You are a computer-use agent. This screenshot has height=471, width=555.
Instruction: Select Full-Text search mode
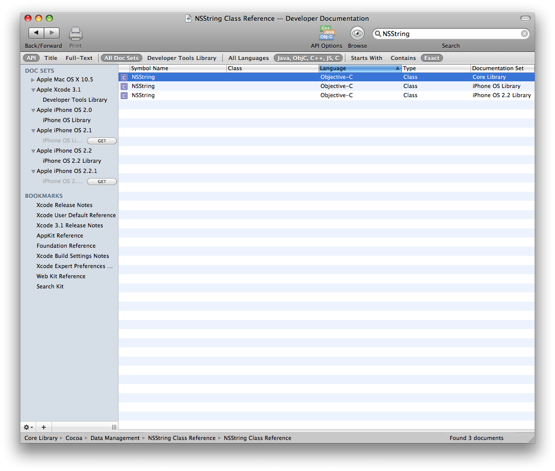coord(79,58)
